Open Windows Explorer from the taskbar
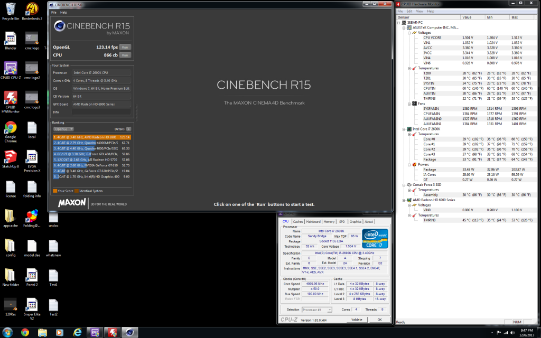 pyautogui.click(x=42, y=333)
